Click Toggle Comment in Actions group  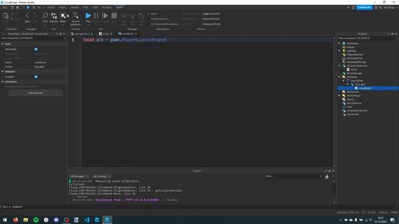click(211, 14)
